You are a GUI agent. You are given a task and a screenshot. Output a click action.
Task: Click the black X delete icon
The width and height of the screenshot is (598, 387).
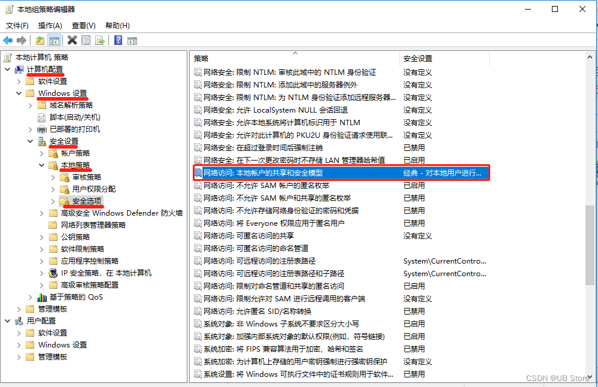[x=72, y=40]
